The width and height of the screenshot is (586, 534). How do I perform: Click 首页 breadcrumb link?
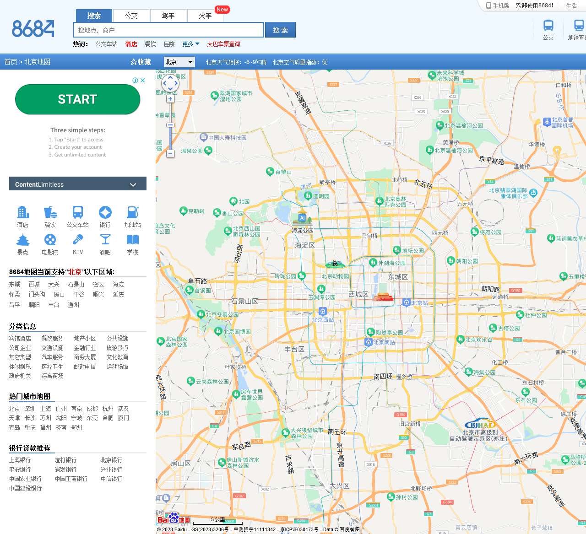11,62
